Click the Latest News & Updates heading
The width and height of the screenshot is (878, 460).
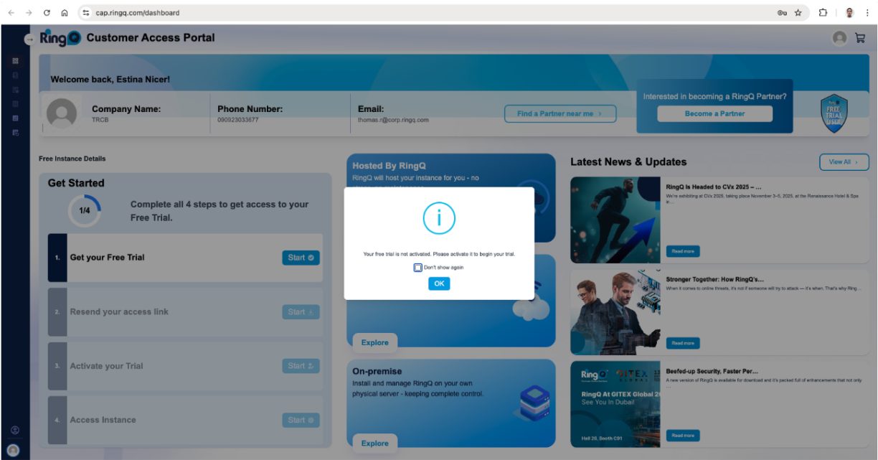pos(628,162)
